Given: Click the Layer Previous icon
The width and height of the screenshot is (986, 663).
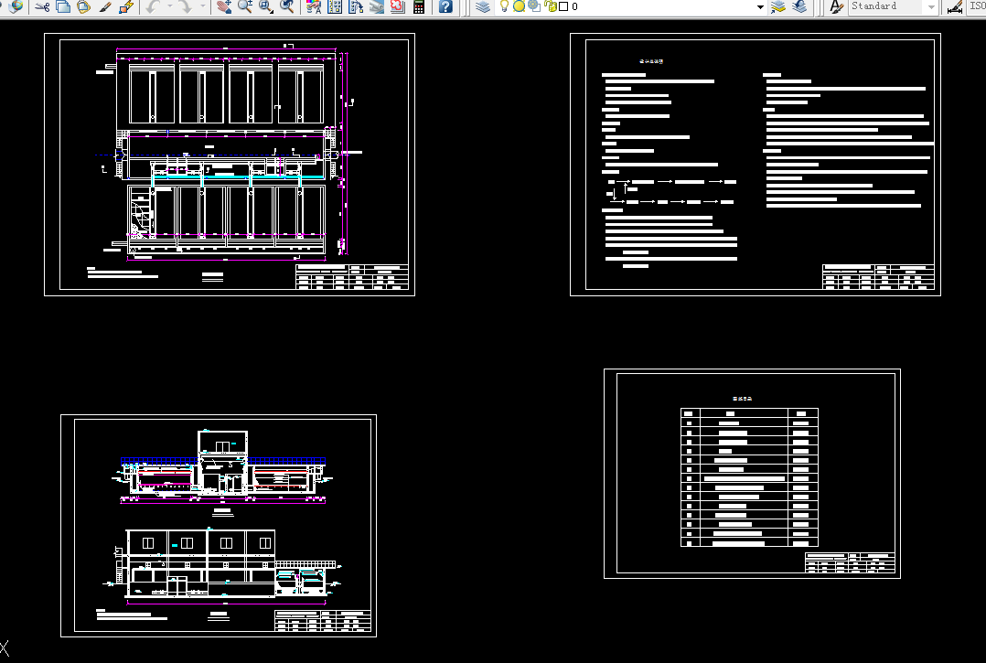Looking at the screenshot, I should [799, 7].
